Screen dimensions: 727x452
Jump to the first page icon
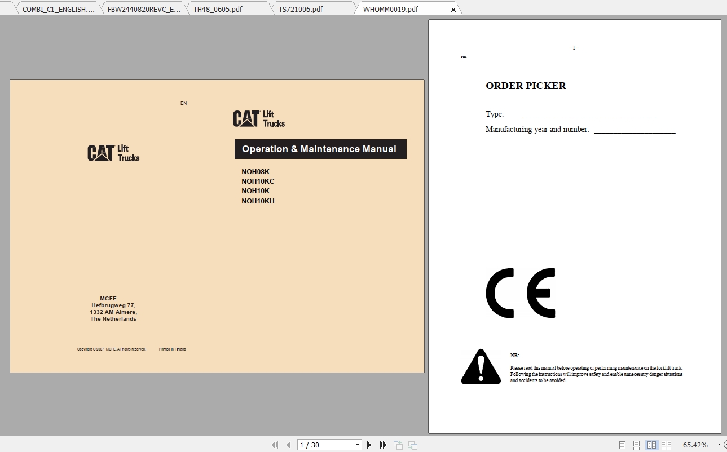coord(275,445)
